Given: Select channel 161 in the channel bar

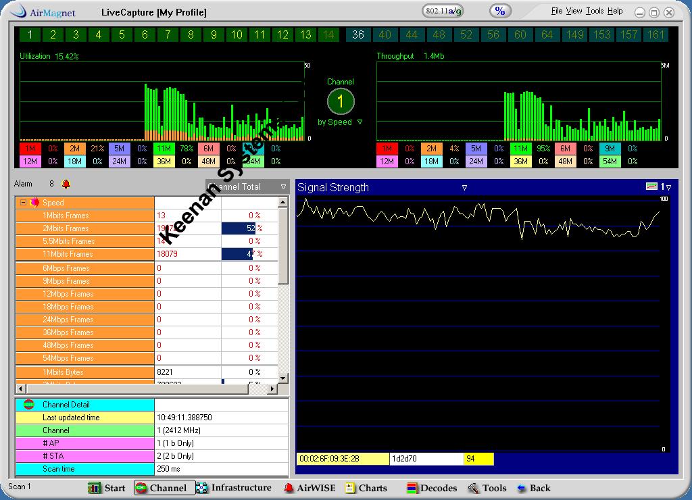Looking at the screenshot, I should pyautogui.click(x=656, y=34).
